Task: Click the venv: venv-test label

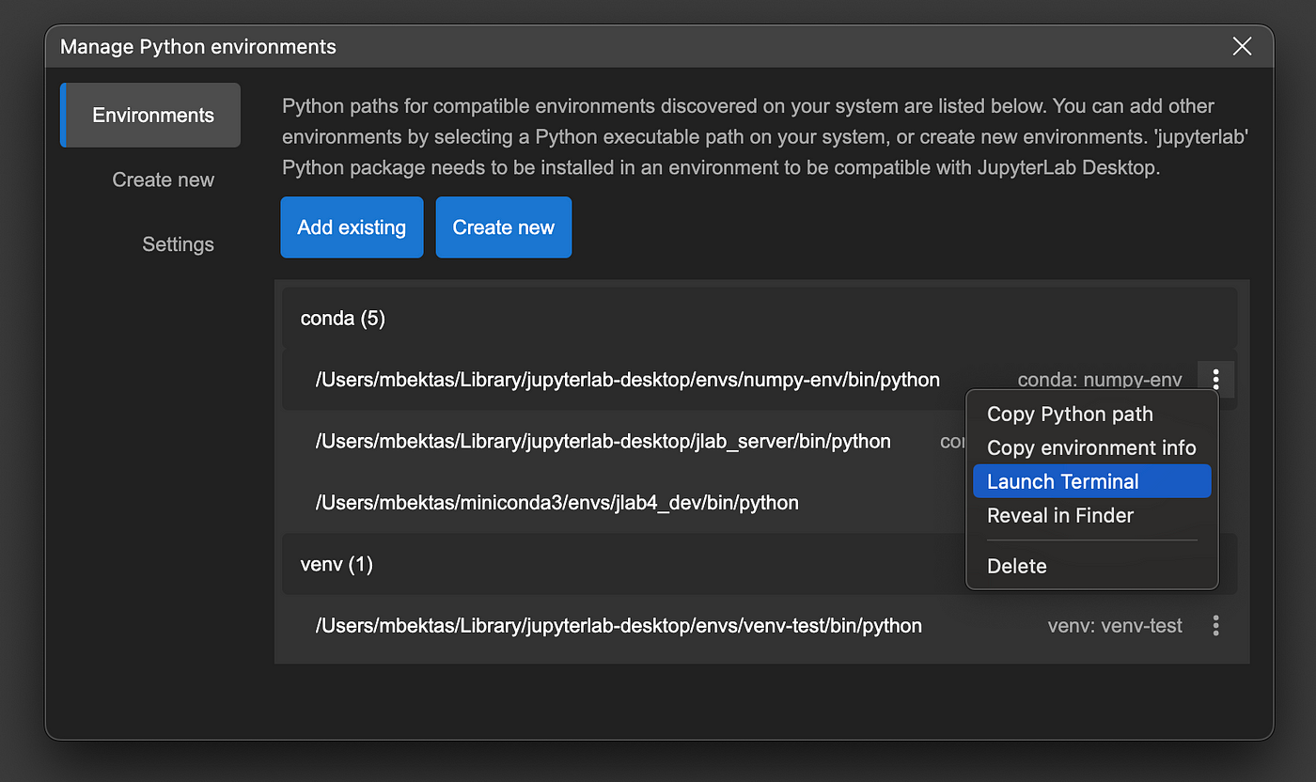Action: [1115, 625]
